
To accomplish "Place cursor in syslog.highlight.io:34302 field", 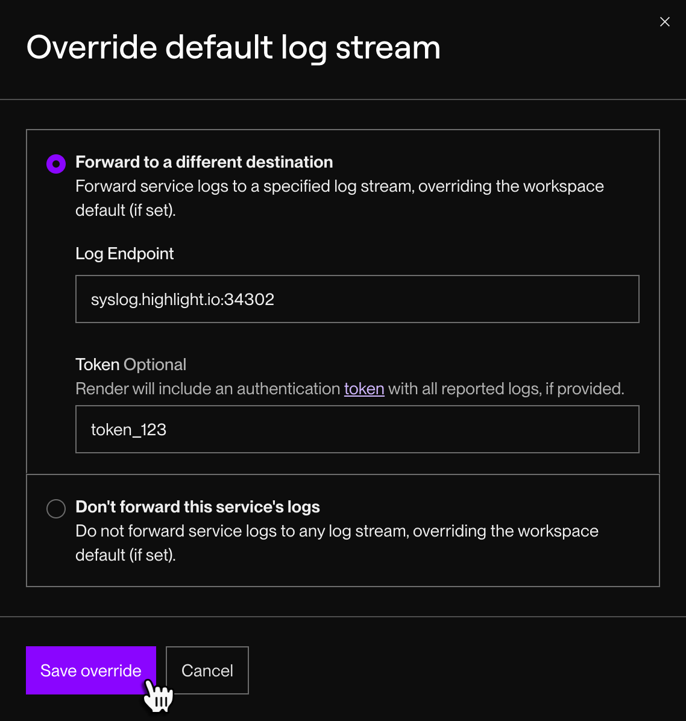I will click(357, 298).
